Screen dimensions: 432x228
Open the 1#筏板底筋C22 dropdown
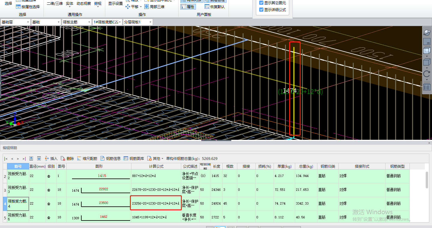(107, 22)
